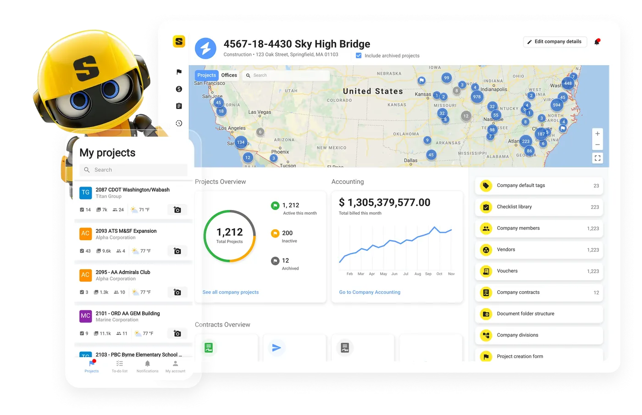Viewport: 642px width, 415px height.
Task: Click Edit company details button
Action: coord(555,42)
